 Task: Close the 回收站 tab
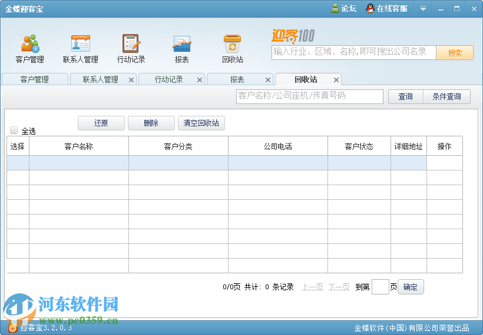[336, 80]
